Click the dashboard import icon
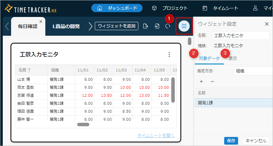 [x=157, y=26]
